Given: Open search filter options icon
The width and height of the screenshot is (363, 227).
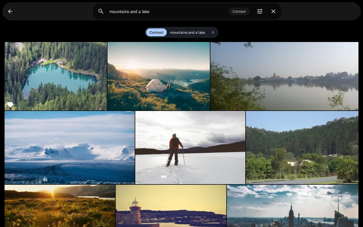Looking at the screenshot, I should (260, 11).
